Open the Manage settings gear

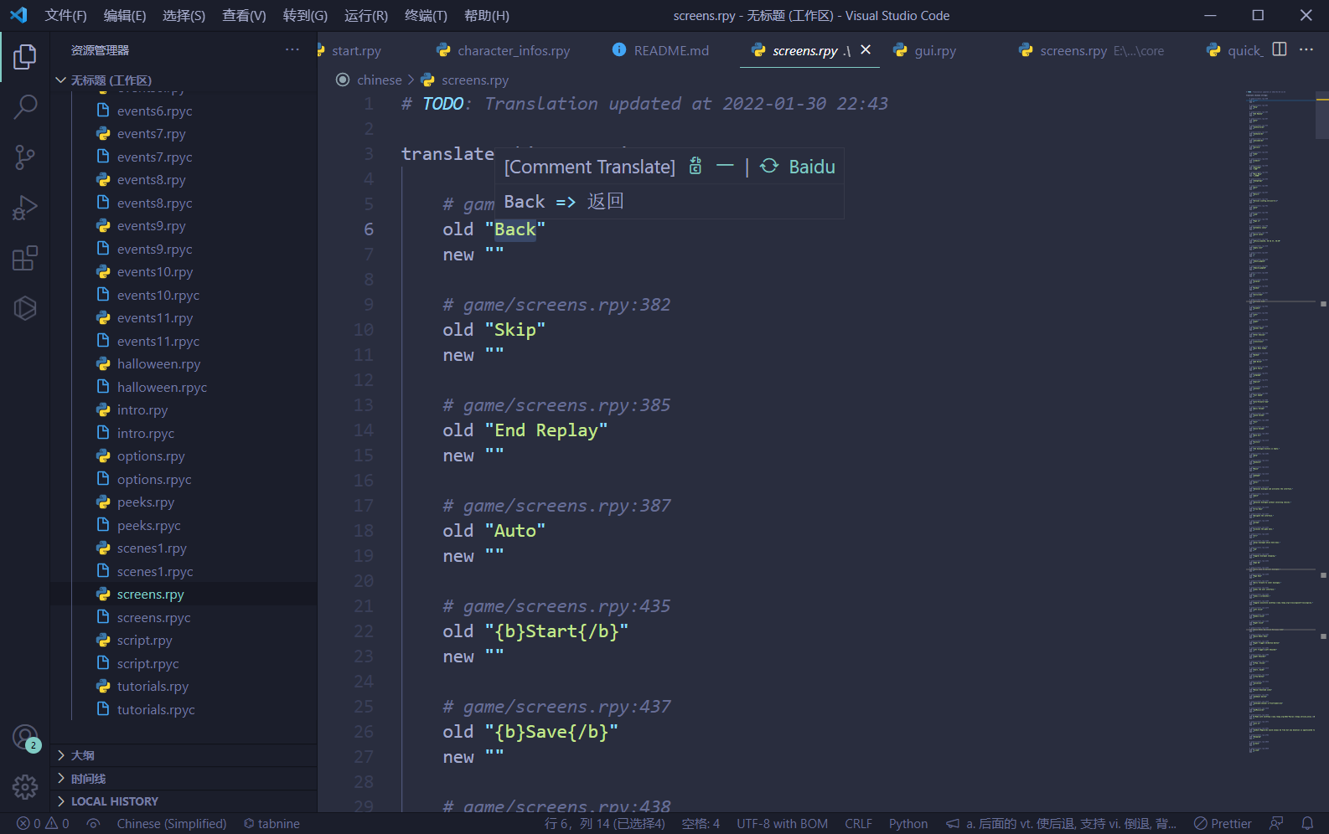pos(25,786)
